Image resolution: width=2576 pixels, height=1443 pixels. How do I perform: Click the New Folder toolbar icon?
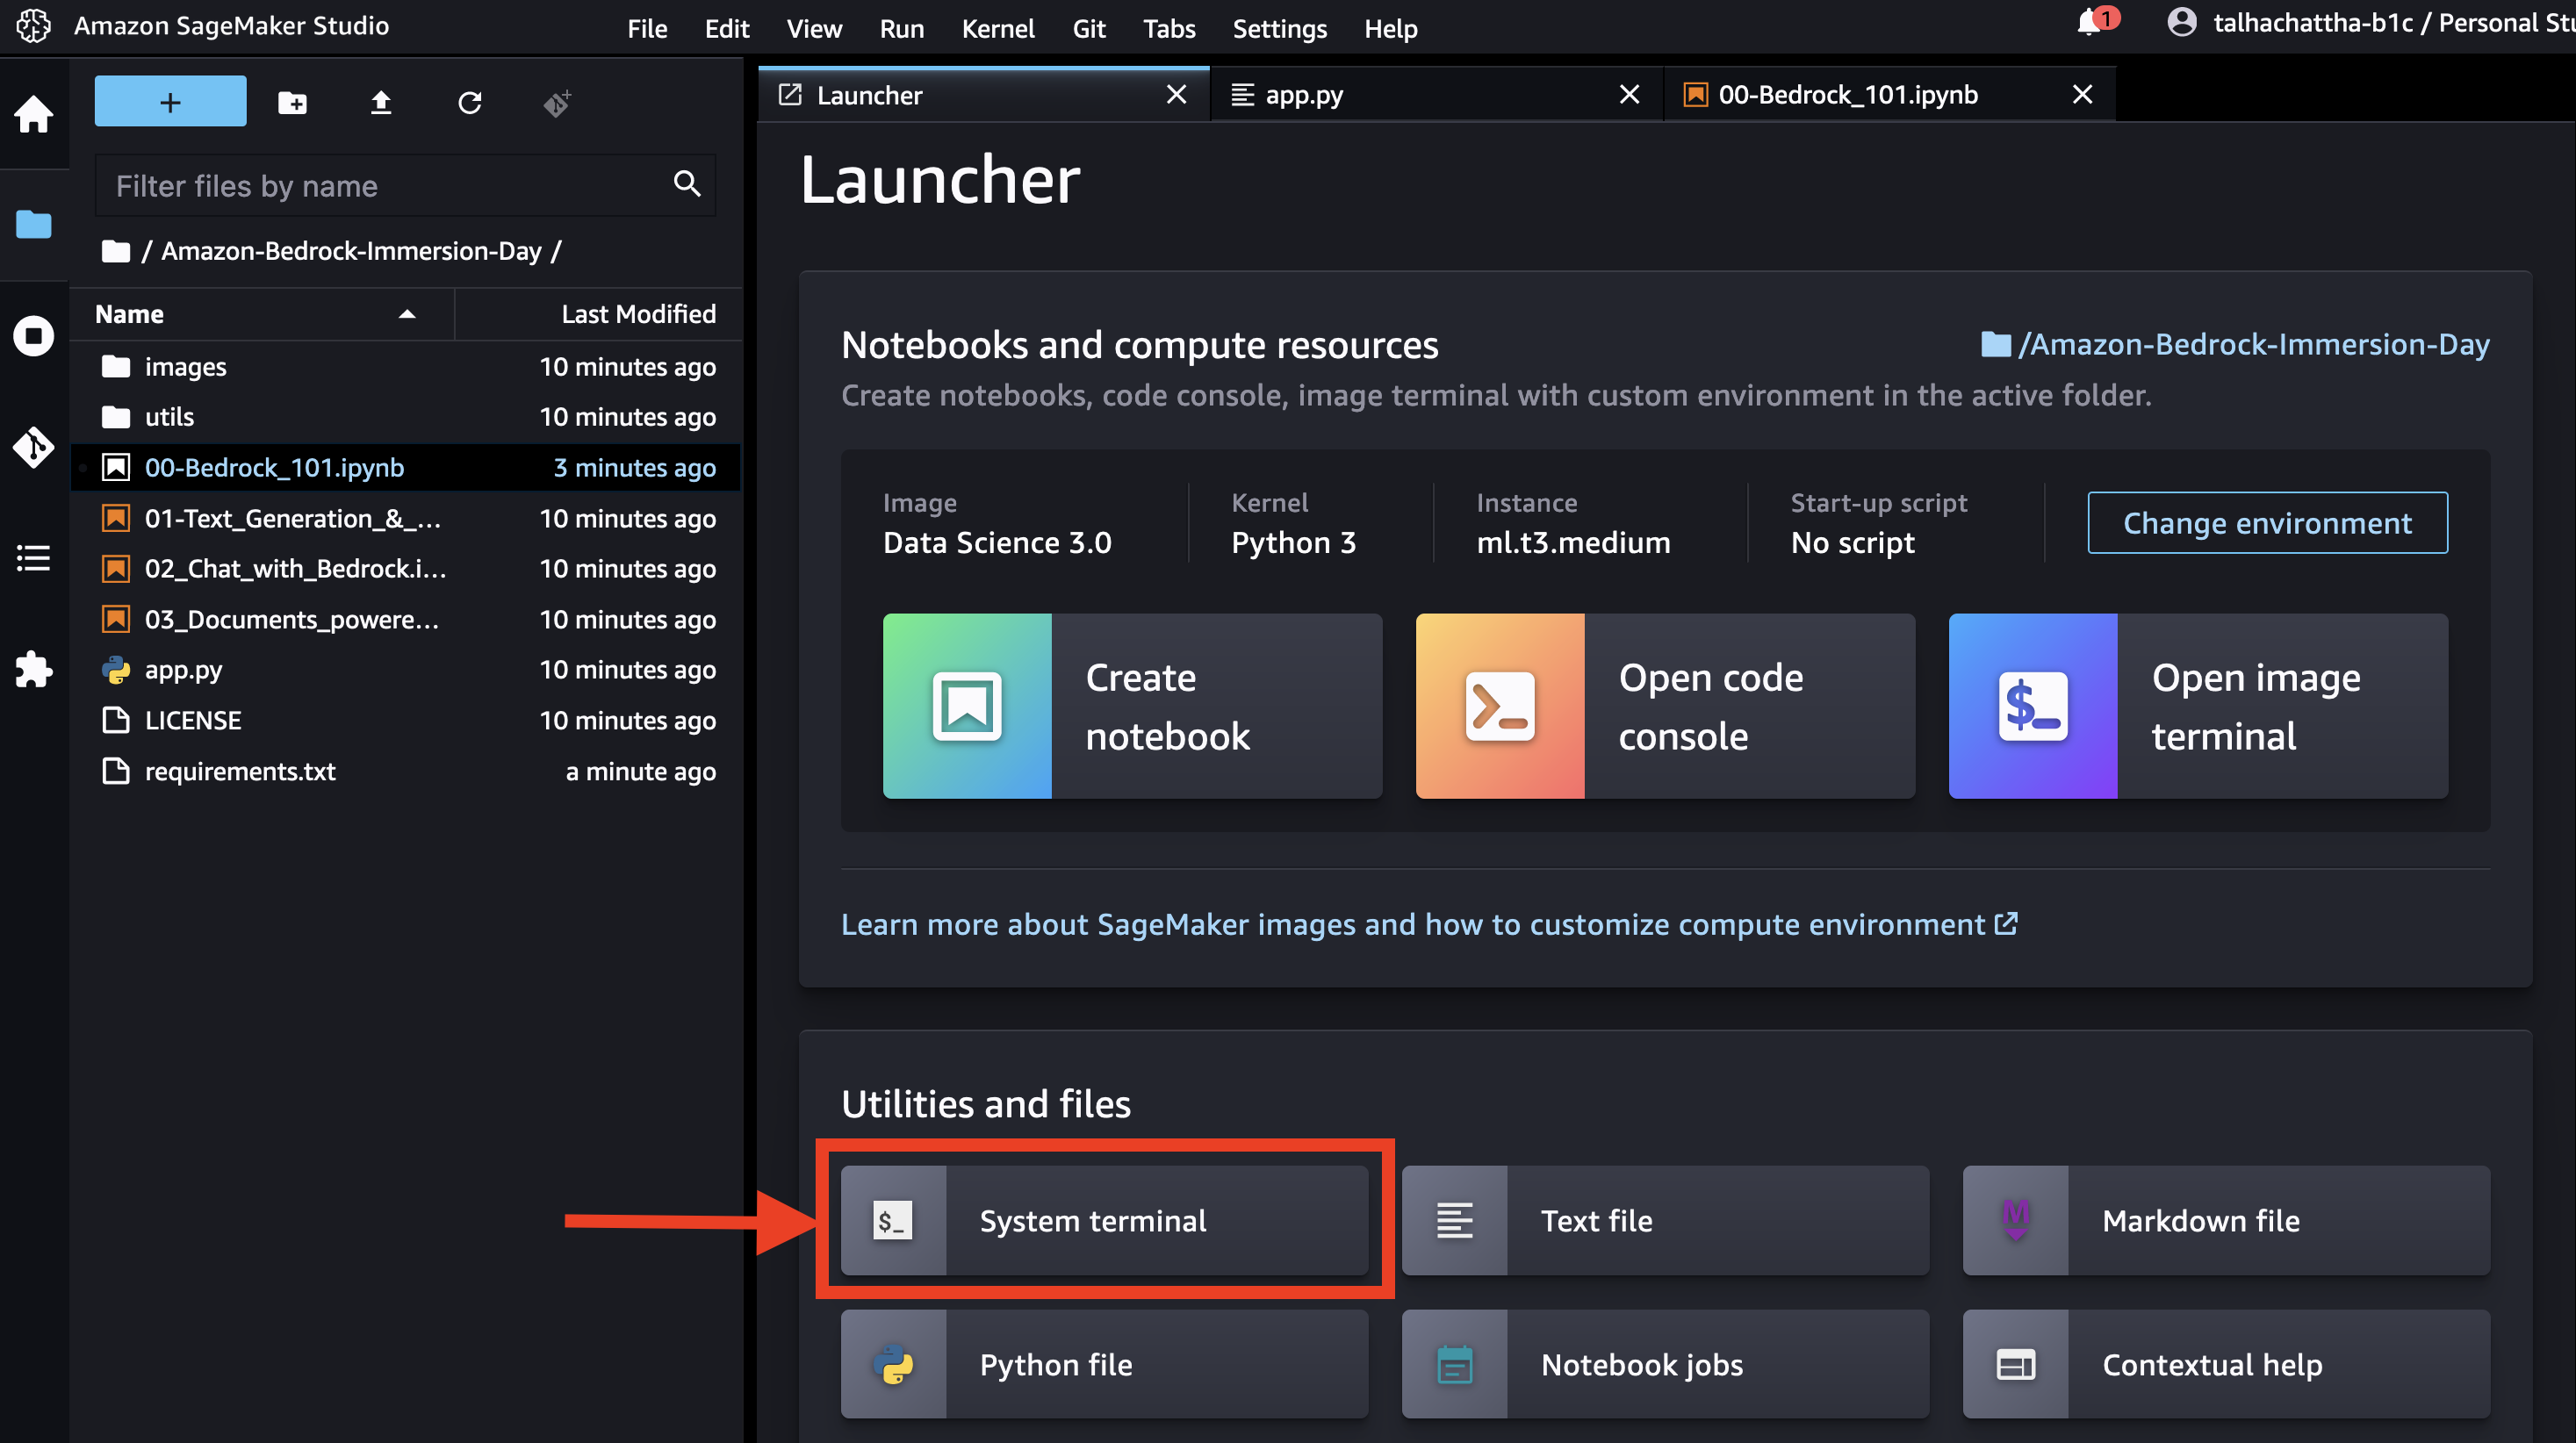(292, 102)
